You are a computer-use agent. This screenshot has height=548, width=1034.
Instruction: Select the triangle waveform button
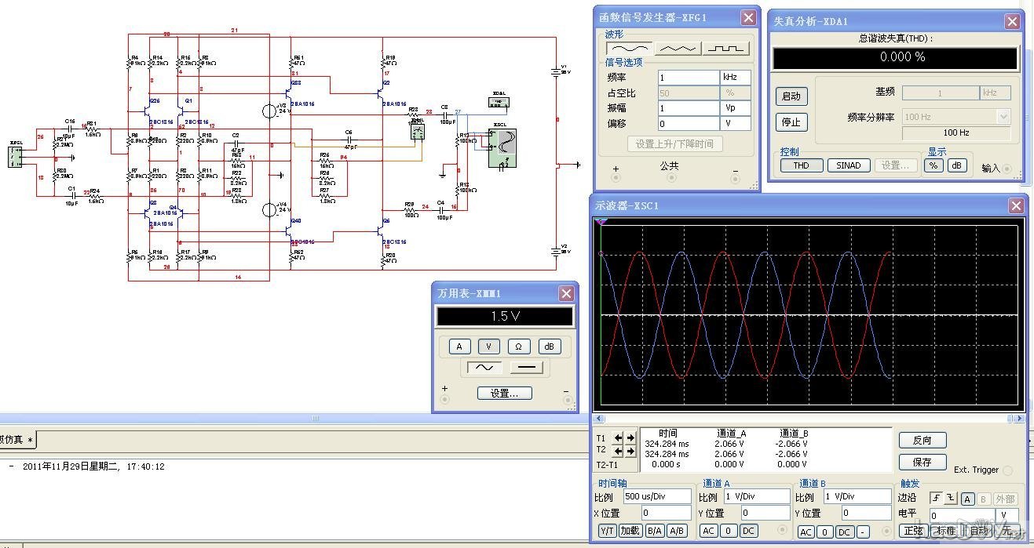coord(678,49)
